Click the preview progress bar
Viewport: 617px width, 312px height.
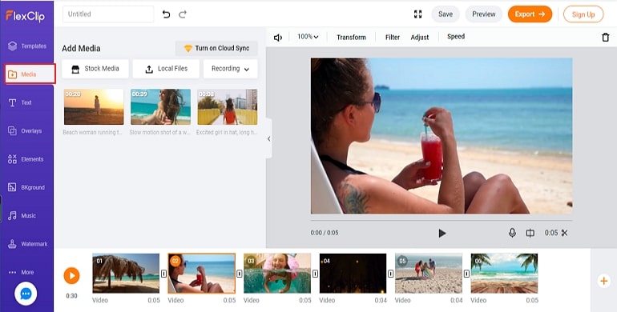tap(442, 220)
